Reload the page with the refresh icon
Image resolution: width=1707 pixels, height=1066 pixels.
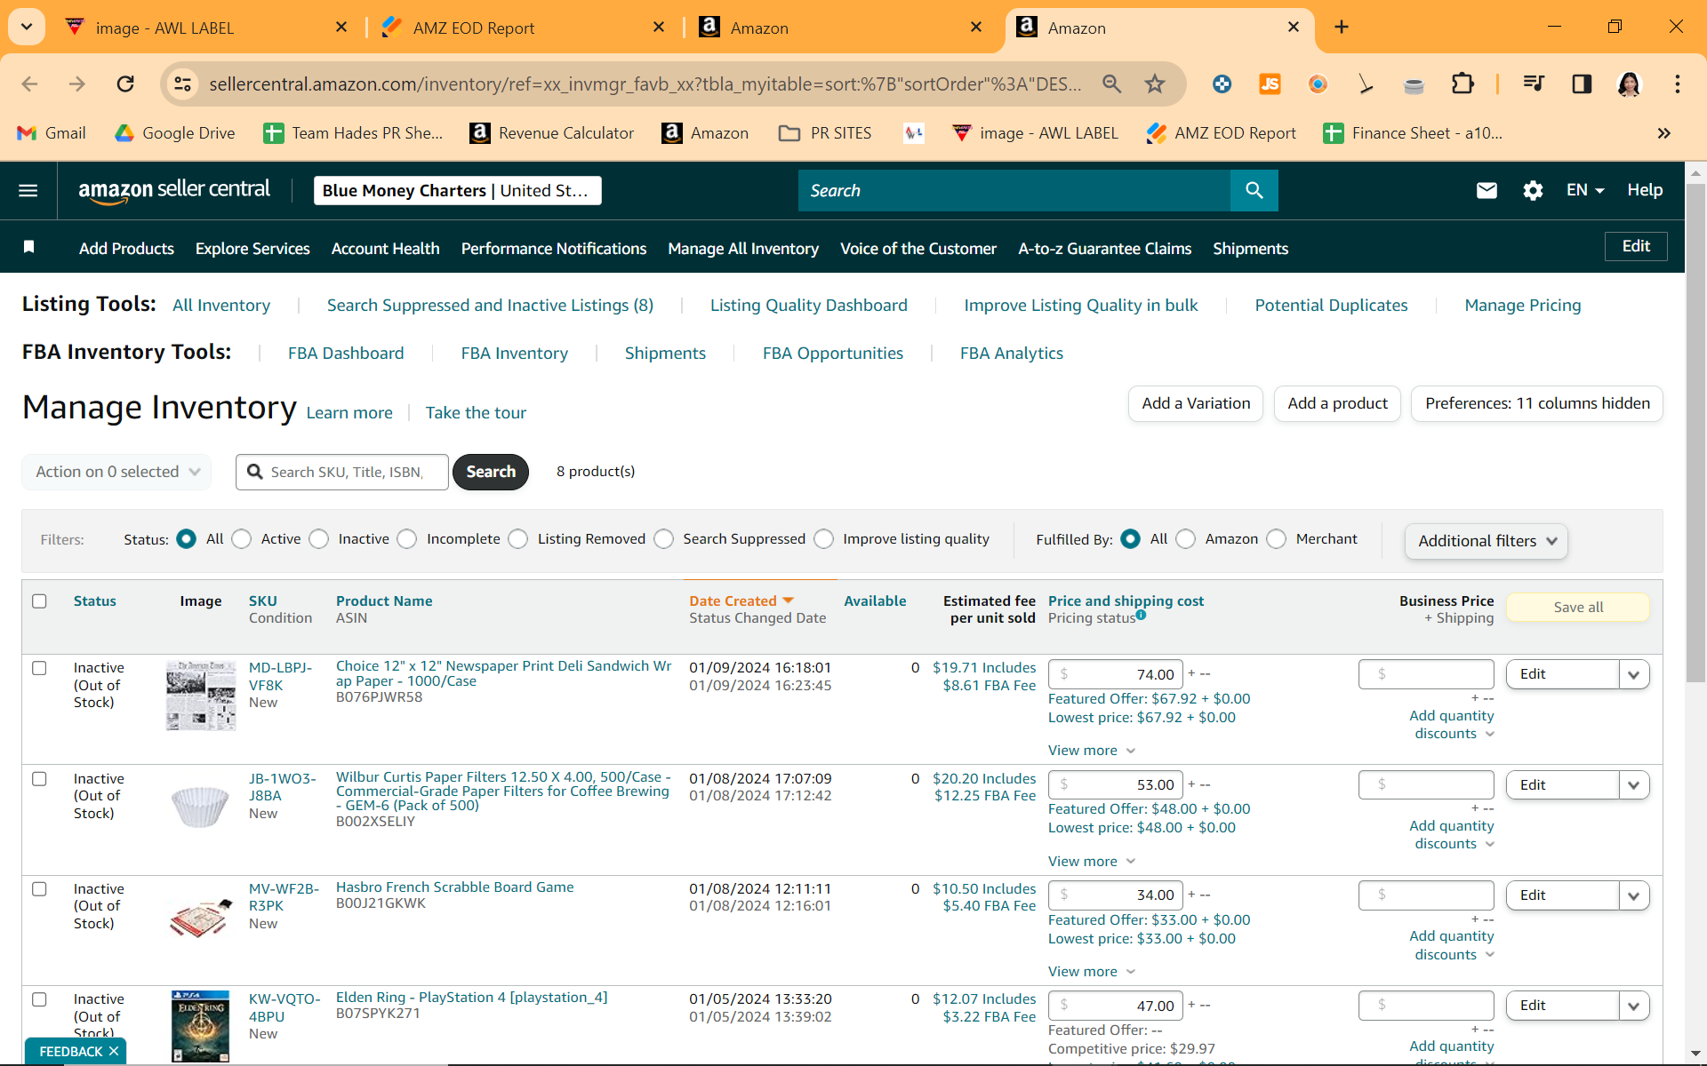coord(125,84)
